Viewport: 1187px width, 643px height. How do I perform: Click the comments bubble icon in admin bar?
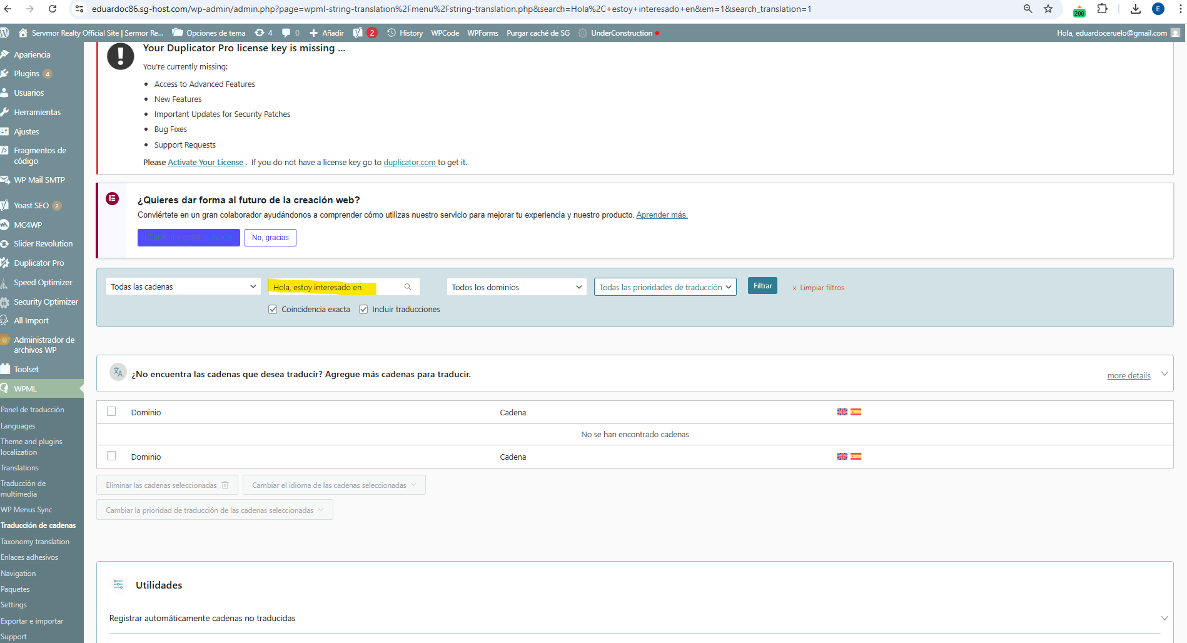click(286, 33)
